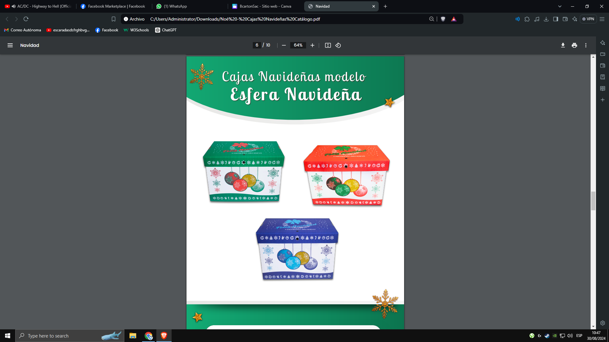Download the PDF file
Viewport: 609px width, 342px height.
[x=563, y=45]
